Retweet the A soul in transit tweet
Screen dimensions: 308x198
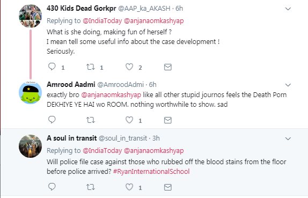[x=91, y=187]
